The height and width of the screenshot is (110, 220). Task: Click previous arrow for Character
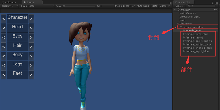pos(4,19)
